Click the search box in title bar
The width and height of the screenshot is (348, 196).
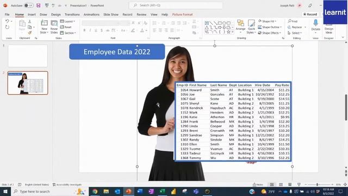point(176,5)
